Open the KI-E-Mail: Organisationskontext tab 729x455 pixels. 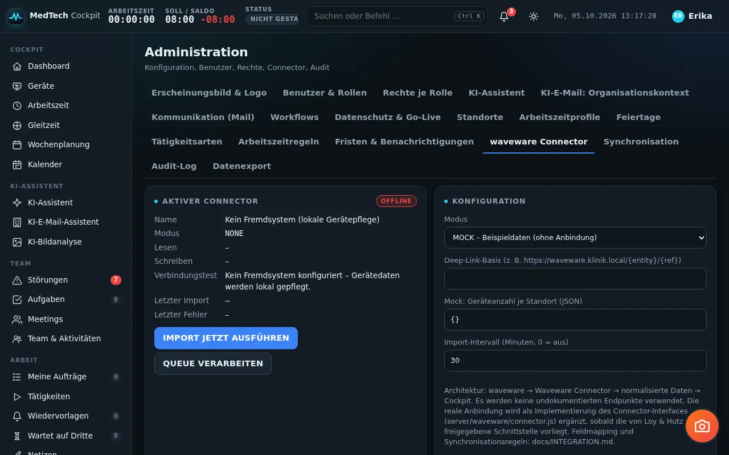[x=615, y=93]
